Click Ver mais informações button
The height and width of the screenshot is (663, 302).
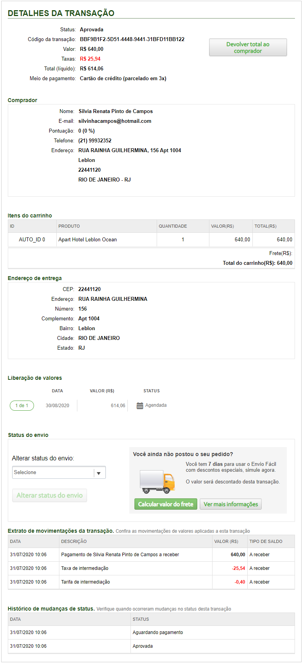(231, 504)
